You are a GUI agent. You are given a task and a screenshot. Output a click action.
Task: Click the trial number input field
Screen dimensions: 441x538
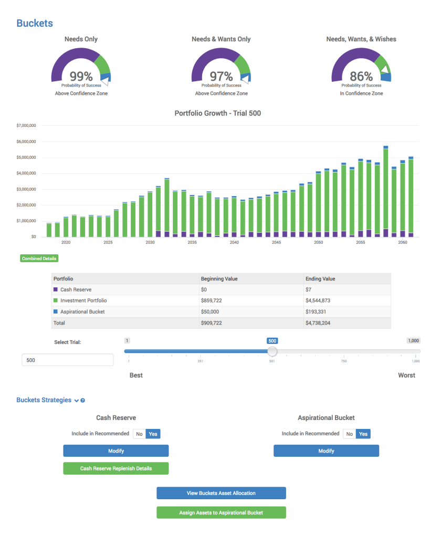click(67, 360)
